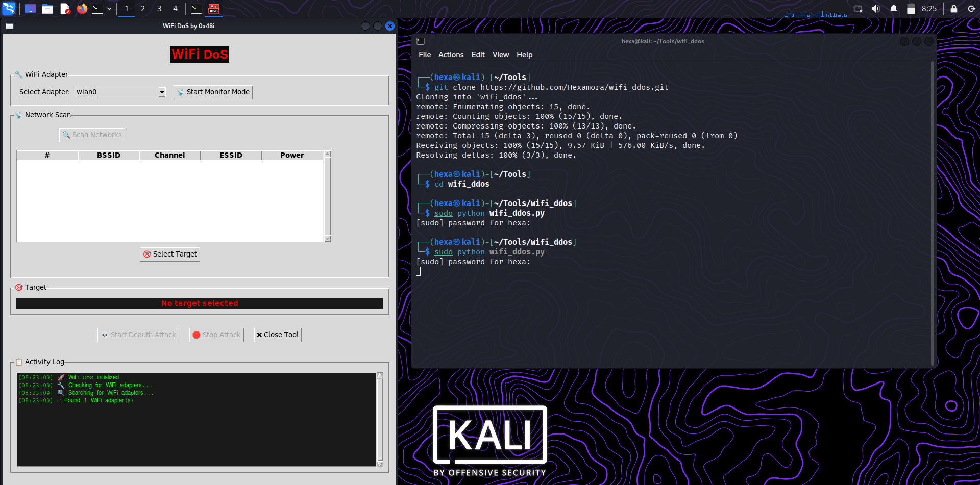Click the terminal cursor prompt block

[x=419, y=271]
